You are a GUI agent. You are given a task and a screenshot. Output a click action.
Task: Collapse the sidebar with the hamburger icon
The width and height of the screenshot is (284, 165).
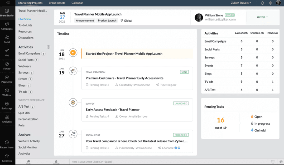(8, 3)
